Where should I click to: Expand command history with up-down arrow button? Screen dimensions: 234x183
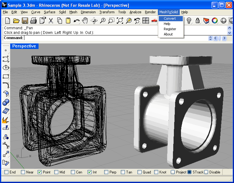(x=211, y=38)
